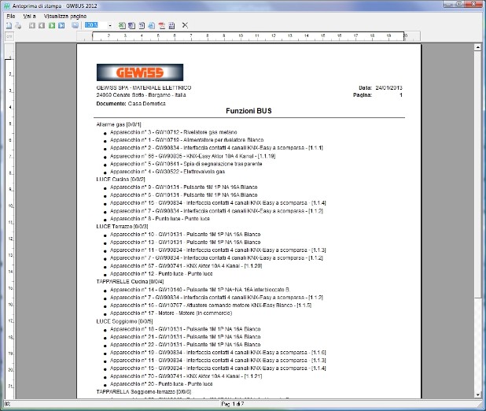Viewport: 486px width, 411px height.
Task: Click the printer icon in toolbar
Action: (x=18, y=25)
